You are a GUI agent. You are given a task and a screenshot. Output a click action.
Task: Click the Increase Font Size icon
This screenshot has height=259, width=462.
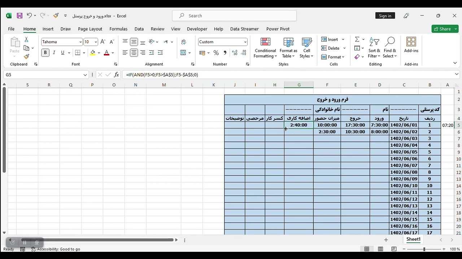point(103,42)
